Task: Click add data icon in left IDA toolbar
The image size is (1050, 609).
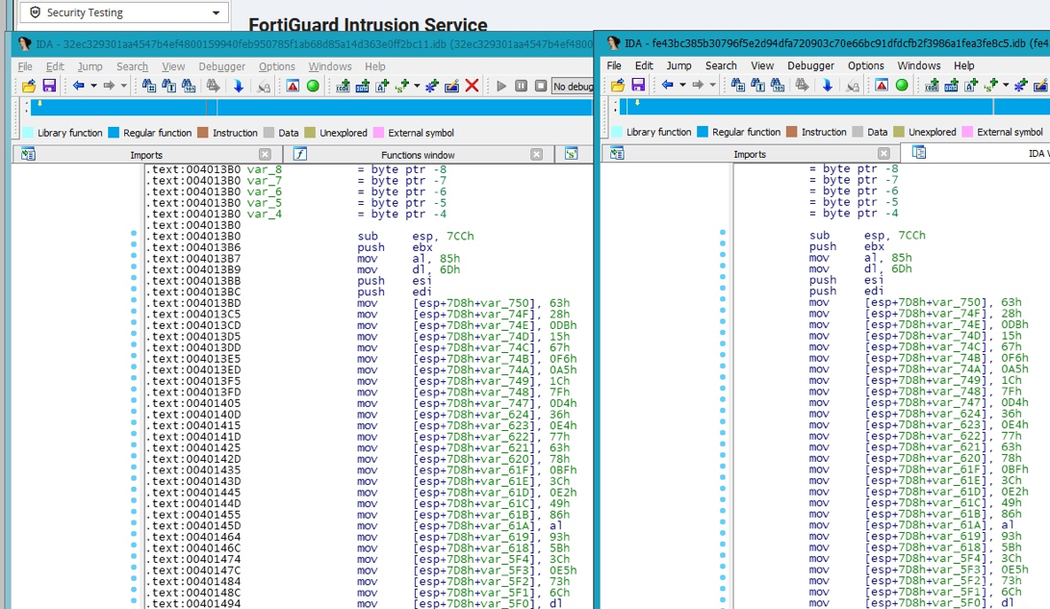Action: [362, 86]
